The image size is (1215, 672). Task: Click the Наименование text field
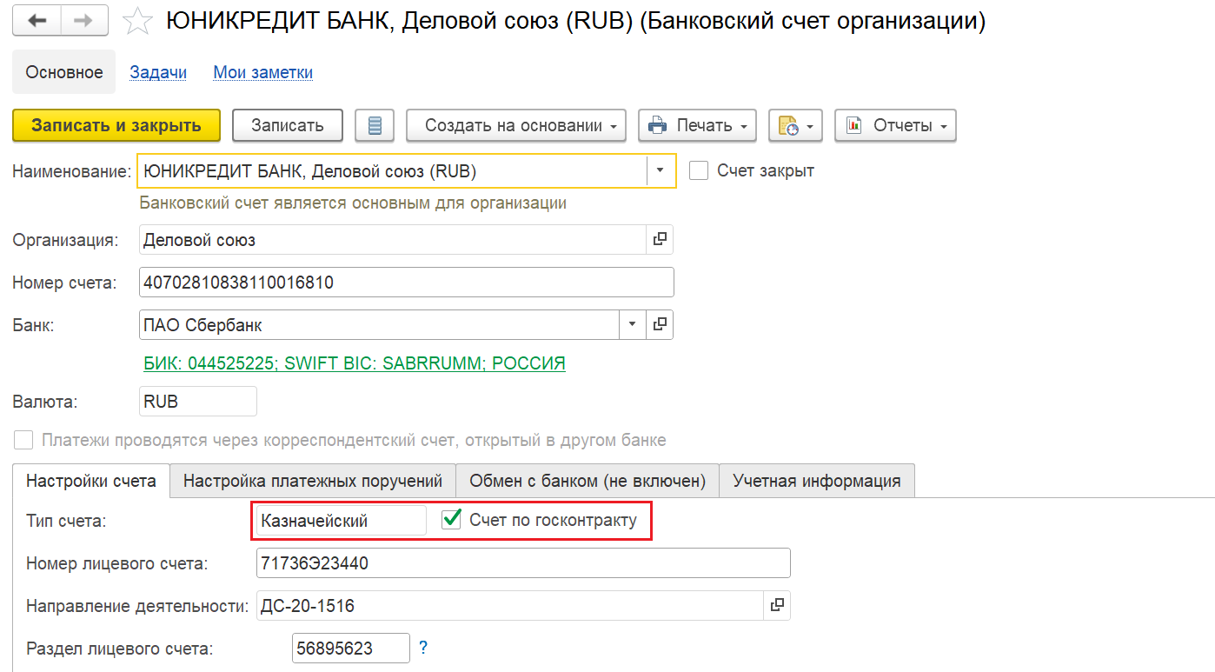click(393, 170)
